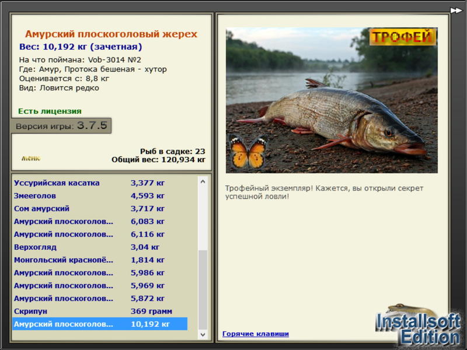Viewport: 467px width, 350px height.
Task: Click the Трофейный экземпляр description text
Action: click(324, 192)
